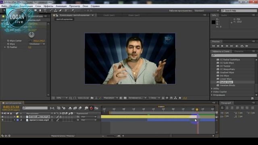This screenshot has width=258, height=145.
Task: Select the Clone Stamp tool
Action: [56, 10]
